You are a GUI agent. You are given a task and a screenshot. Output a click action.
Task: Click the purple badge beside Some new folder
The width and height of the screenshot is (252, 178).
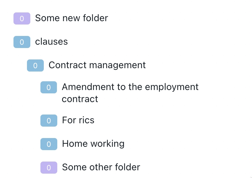pyautogui.click(x=22, y=18)
